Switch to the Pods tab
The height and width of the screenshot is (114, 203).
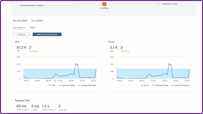(x=33, y=28)
